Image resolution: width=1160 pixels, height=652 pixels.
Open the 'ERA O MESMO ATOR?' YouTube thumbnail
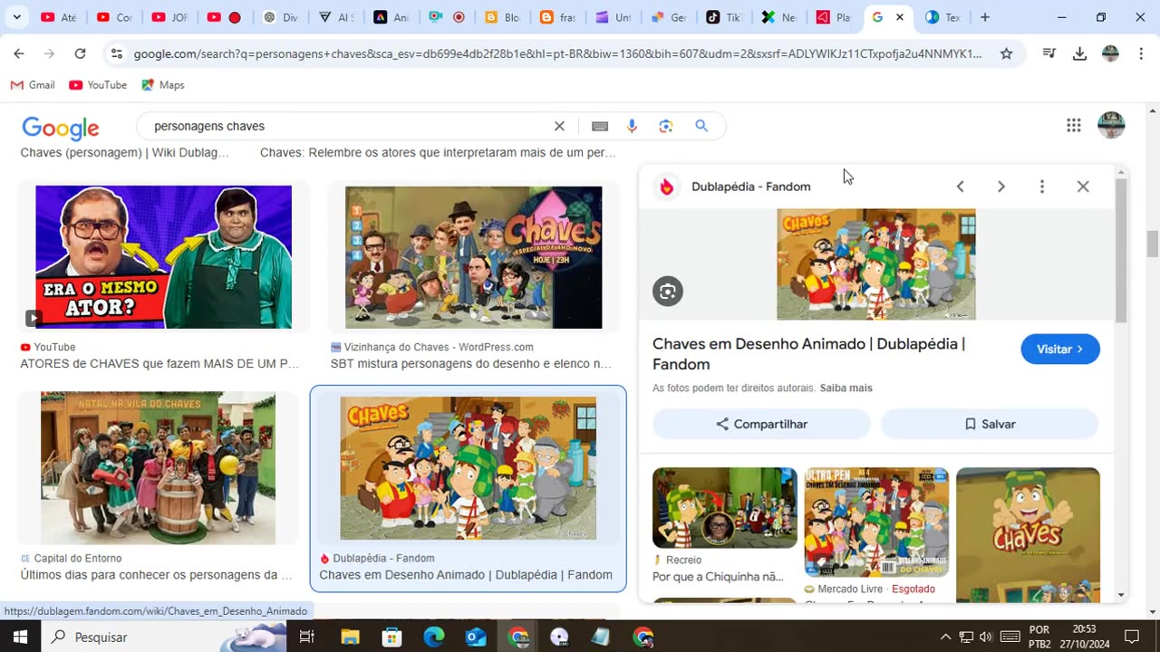[164, 257]
